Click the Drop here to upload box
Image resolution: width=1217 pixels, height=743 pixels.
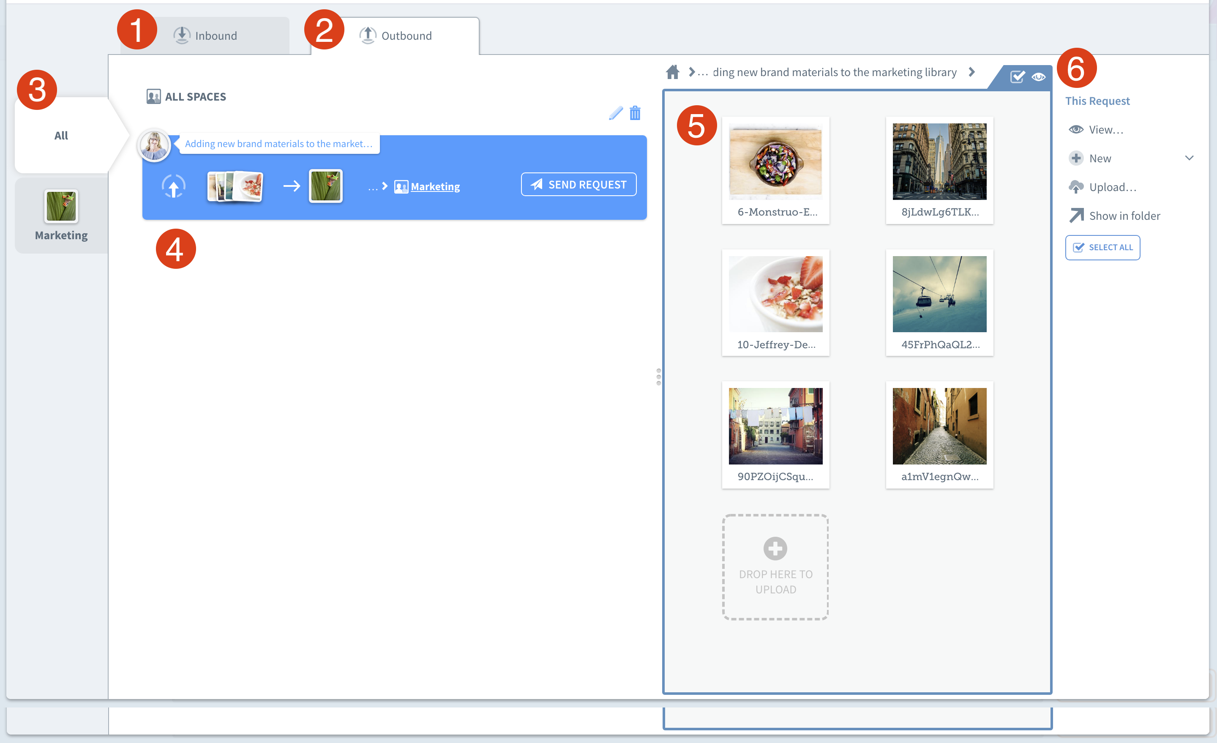pyautogui.click(x=775, y=567)
